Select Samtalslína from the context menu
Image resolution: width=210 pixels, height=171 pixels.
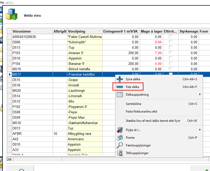coord(134,104)
